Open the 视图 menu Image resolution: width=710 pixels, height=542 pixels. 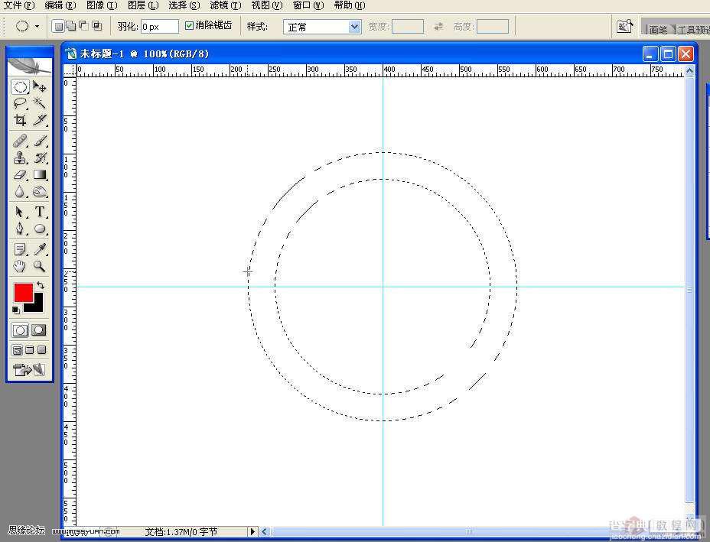[x=267, y=5]
